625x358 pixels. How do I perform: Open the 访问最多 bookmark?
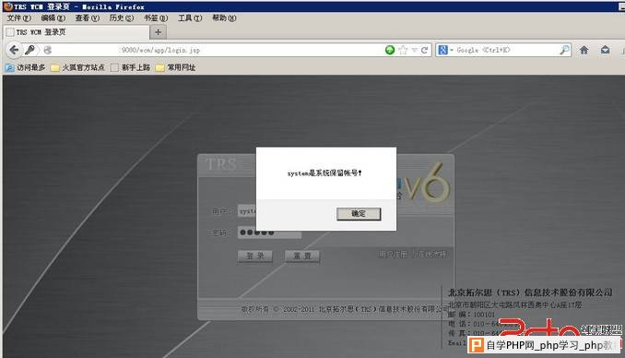[26, 67]
